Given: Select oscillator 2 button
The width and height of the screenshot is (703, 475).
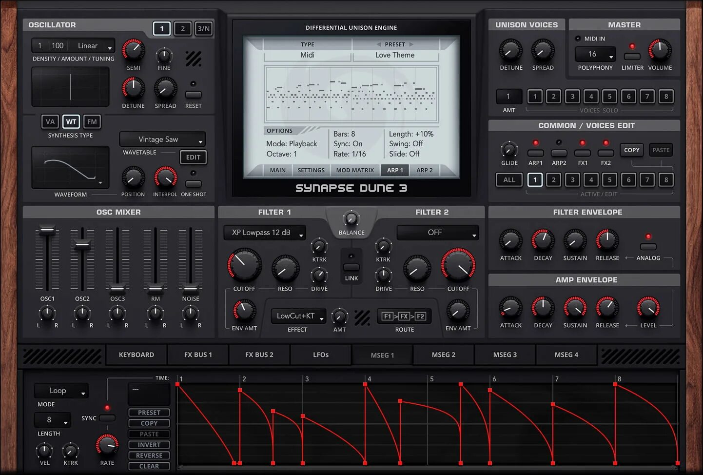Looking at the screenshot, I should click(x=183, y=28).
